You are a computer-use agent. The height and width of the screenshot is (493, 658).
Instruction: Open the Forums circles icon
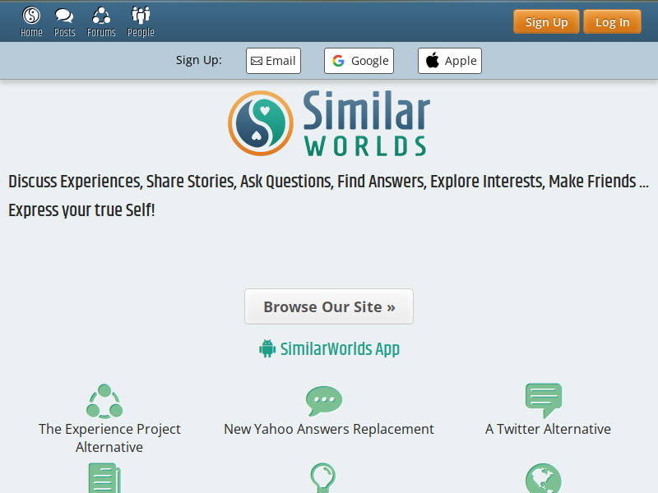tap(101, 16)
